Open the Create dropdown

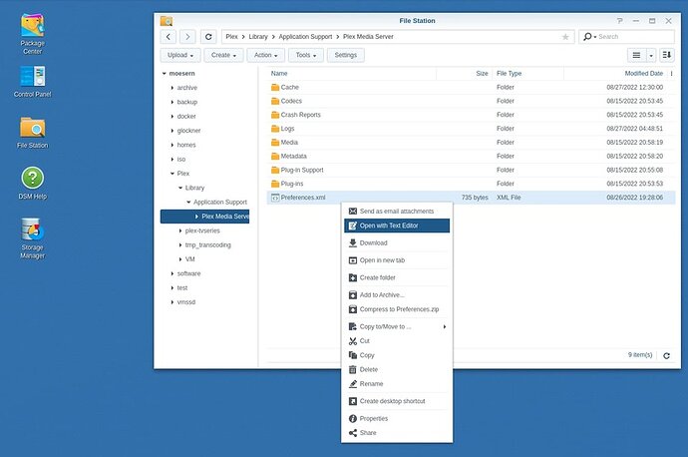(x=223, y=55)
